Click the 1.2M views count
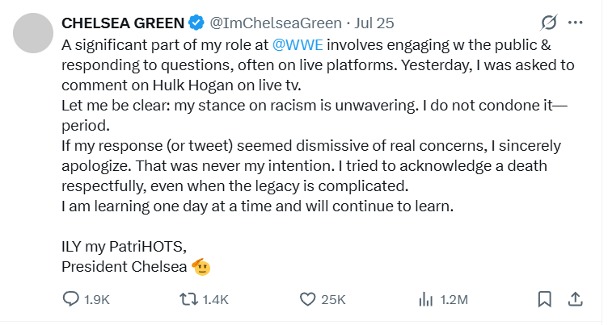The width and height of the screenshot is (608, 325). point(454,300)
